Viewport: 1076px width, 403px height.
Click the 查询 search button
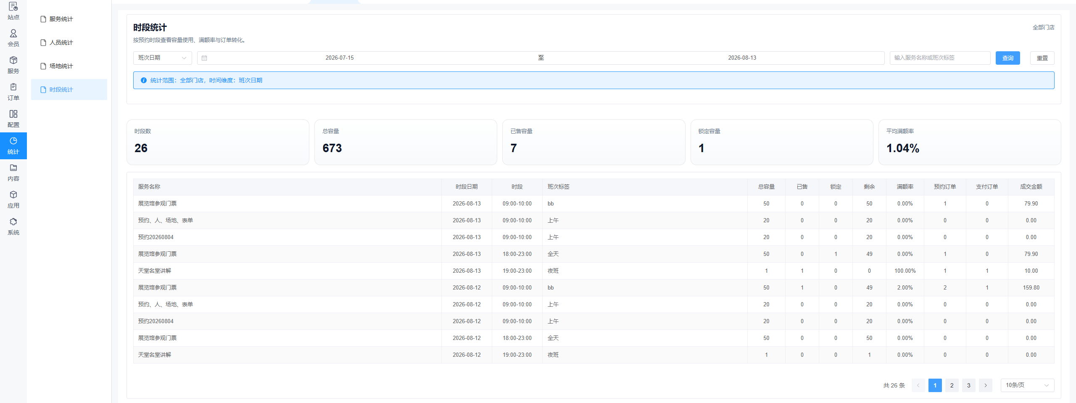point(1007,58)
